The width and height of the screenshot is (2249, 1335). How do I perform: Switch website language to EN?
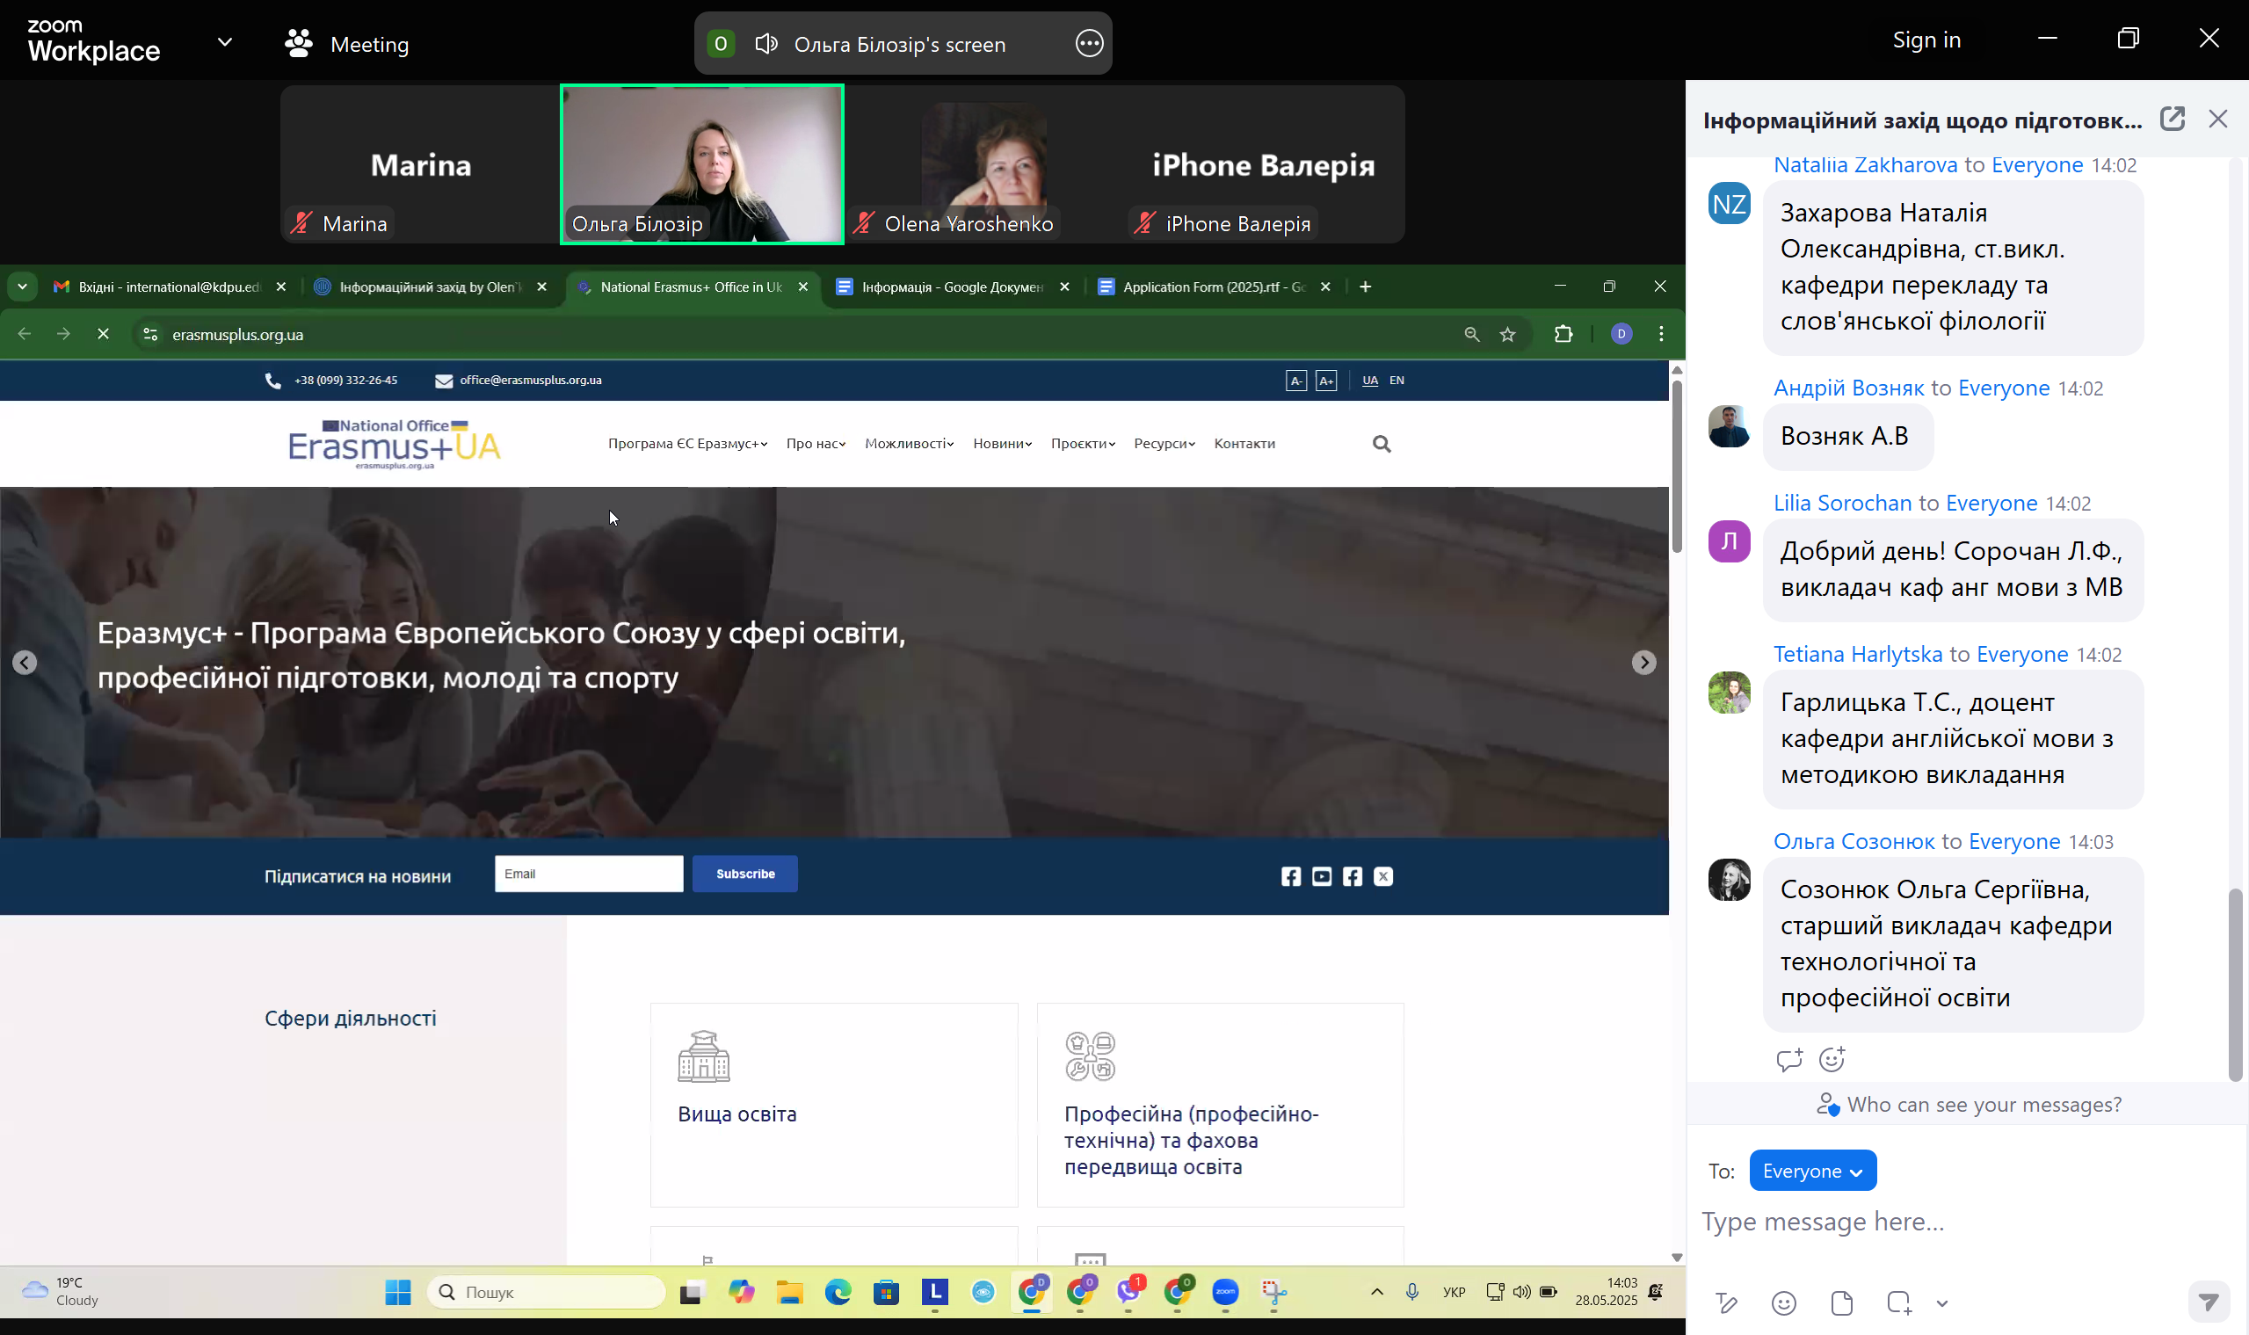coord(1397,381)
